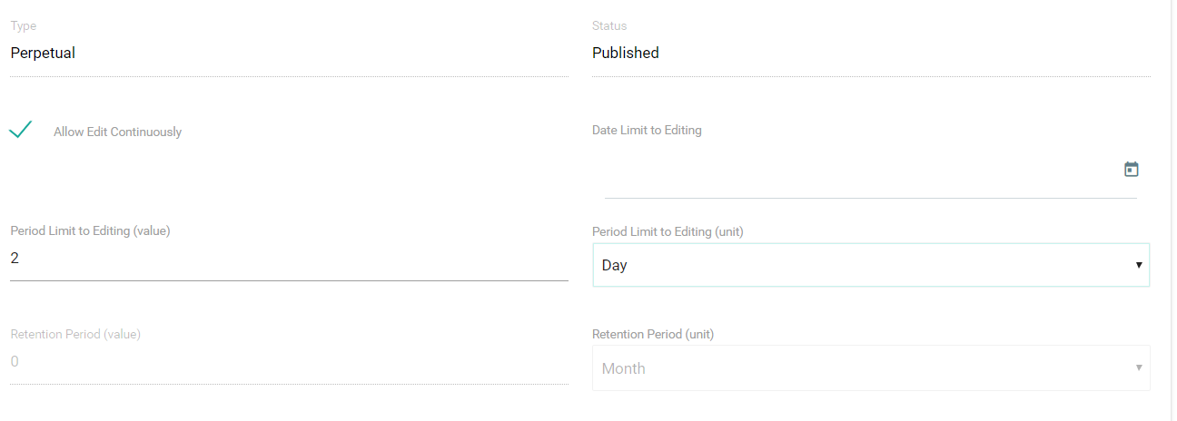Click the Status field showing Published
This screenshot has width=1177, height=421.
(x=870, y=54)
